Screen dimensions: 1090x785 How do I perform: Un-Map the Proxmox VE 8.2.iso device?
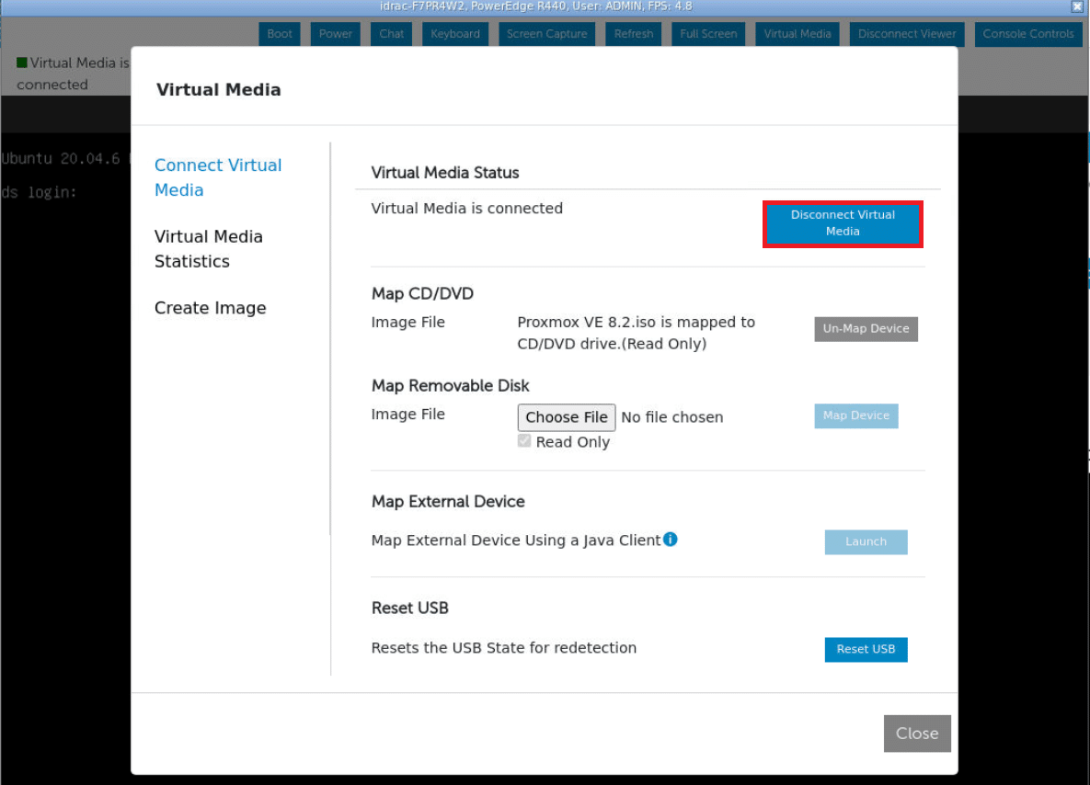click(x=866, y=329)
